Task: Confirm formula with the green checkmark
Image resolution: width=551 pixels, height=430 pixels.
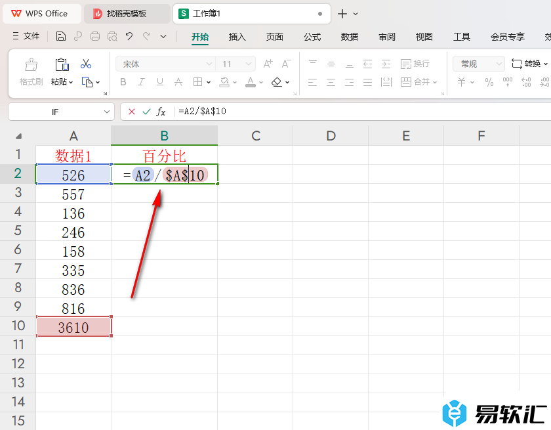Action: pos(146,112)
